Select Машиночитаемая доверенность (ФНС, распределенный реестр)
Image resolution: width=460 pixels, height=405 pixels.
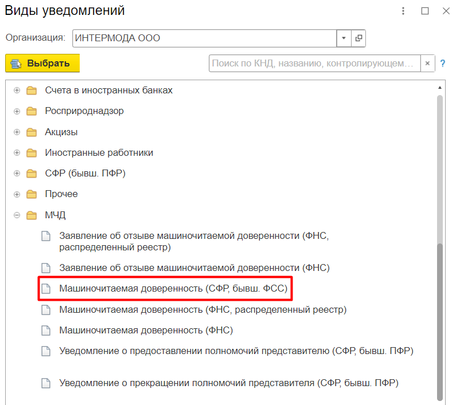click(x=203, y=310)
